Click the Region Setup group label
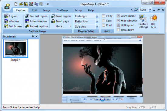This screenshot has height=111, width=167. pos(86,31)
